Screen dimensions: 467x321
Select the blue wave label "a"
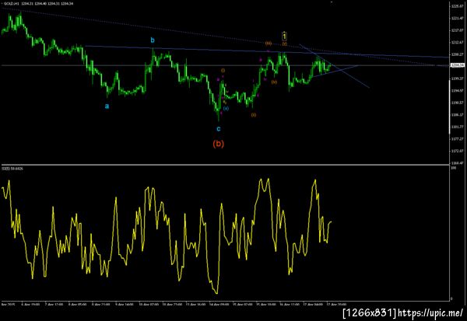pos(107,106)
